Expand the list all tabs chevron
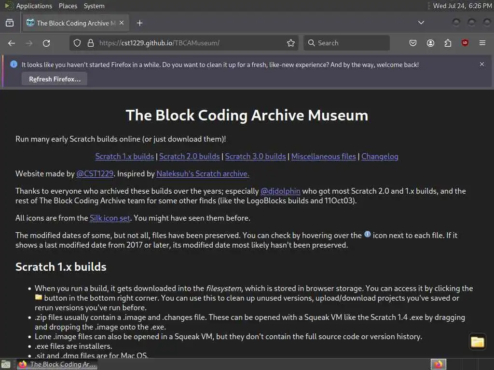494x370 pixels. (x=421, y=23)
